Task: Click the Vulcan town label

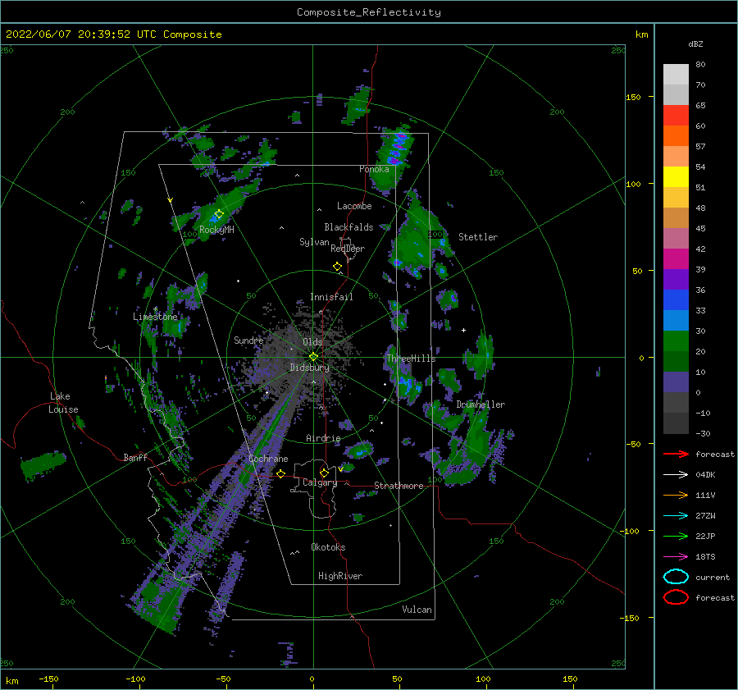Action: (417, 610)
